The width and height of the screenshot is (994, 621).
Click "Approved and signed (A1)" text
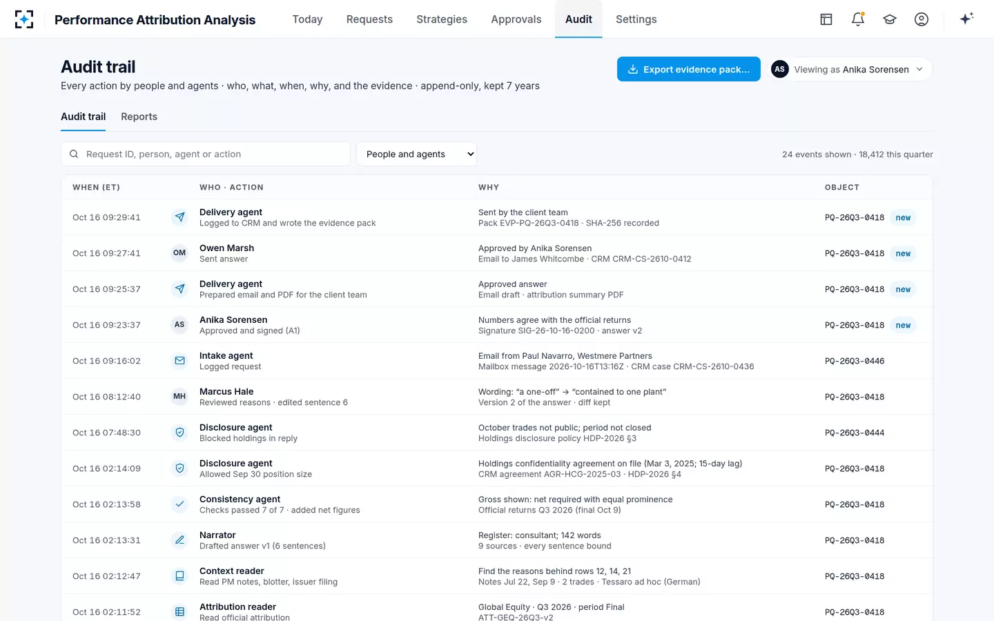tap(250, 331)
